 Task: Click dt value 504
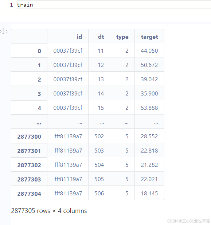99,165
